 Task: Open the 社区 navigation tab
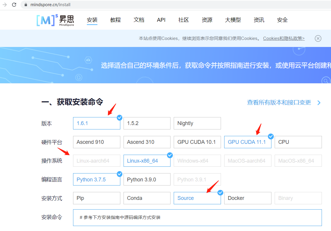pyautogui.click(x=183, y=20)
